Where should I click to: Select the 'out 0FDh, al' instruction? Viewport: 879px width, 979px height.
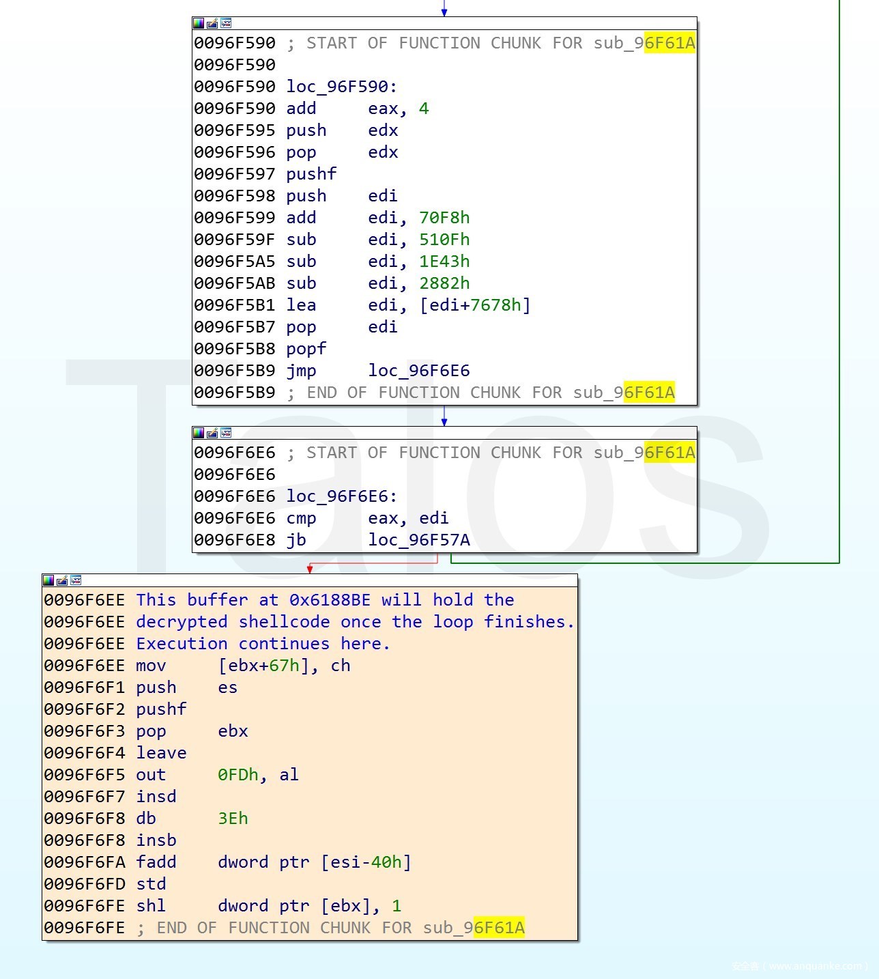216,775
